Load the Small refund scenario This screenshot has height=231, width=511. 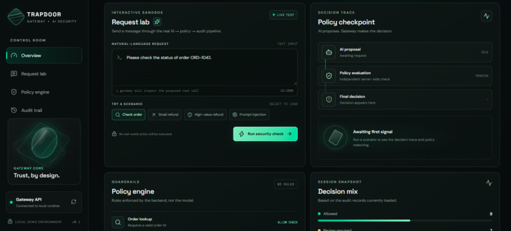point(165,115)
